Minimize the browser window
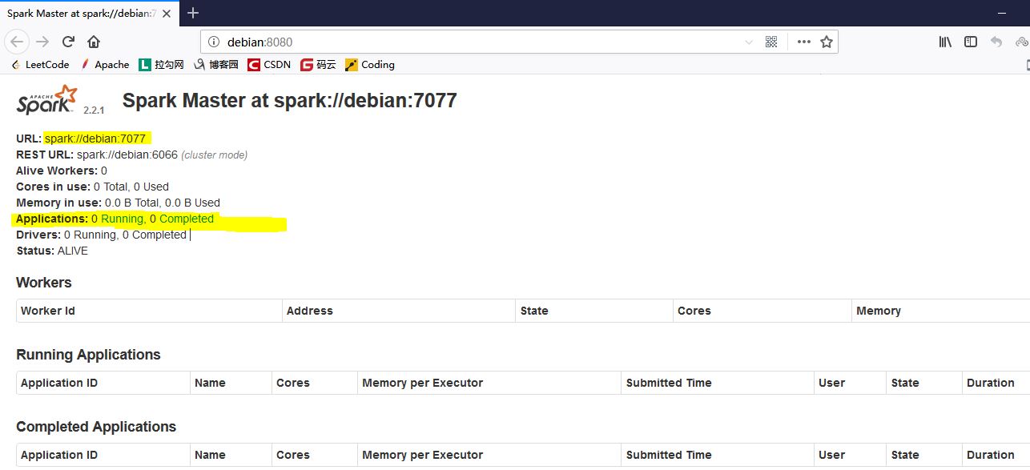This screenshot has height=470, width=1030. tap(1002, 14)
